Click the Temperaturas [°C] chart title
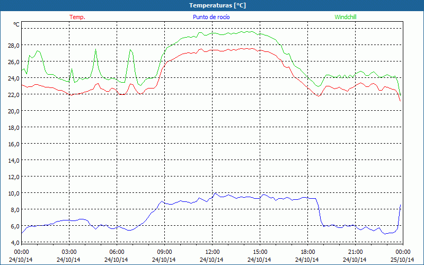The image size is (424, 265). tap(217, 5)
